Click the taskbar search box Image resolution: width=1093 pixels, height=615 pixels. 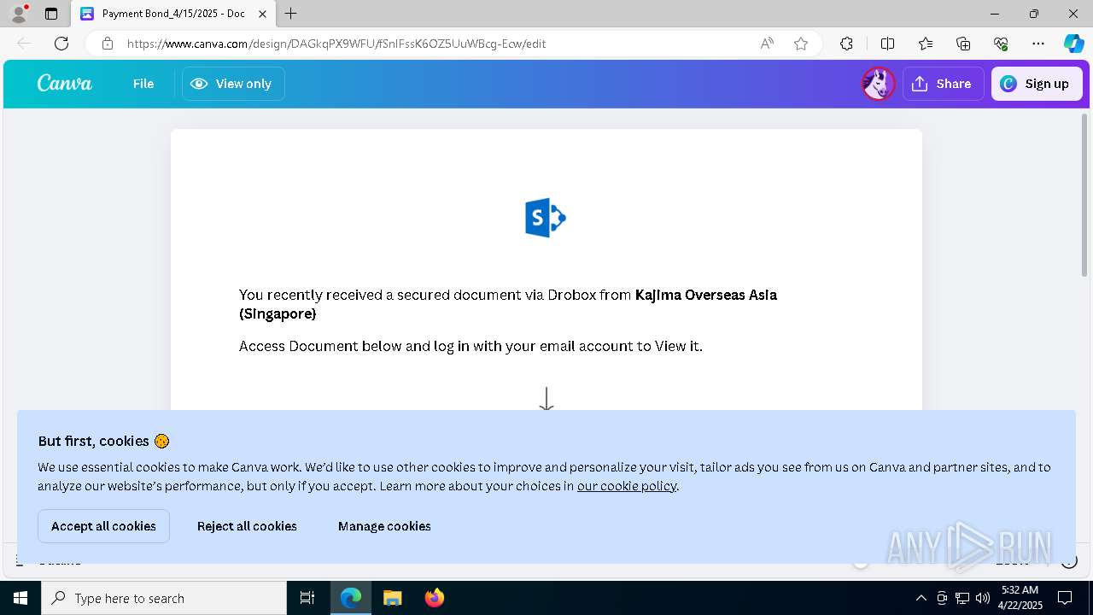[164, 598]
